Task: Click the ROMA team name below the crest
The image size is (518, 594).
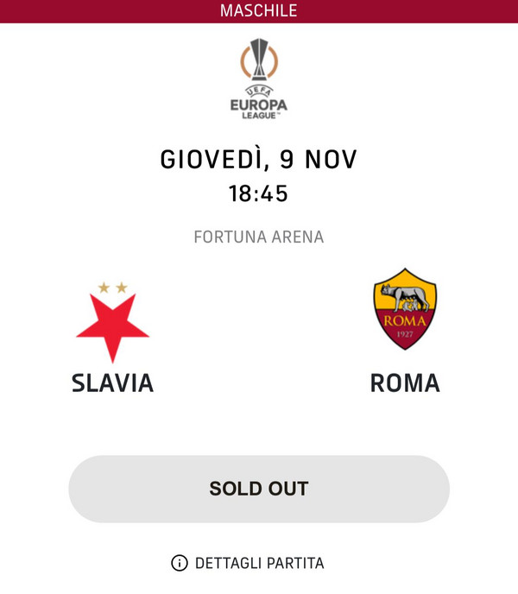Action: (x=405, y=382)
